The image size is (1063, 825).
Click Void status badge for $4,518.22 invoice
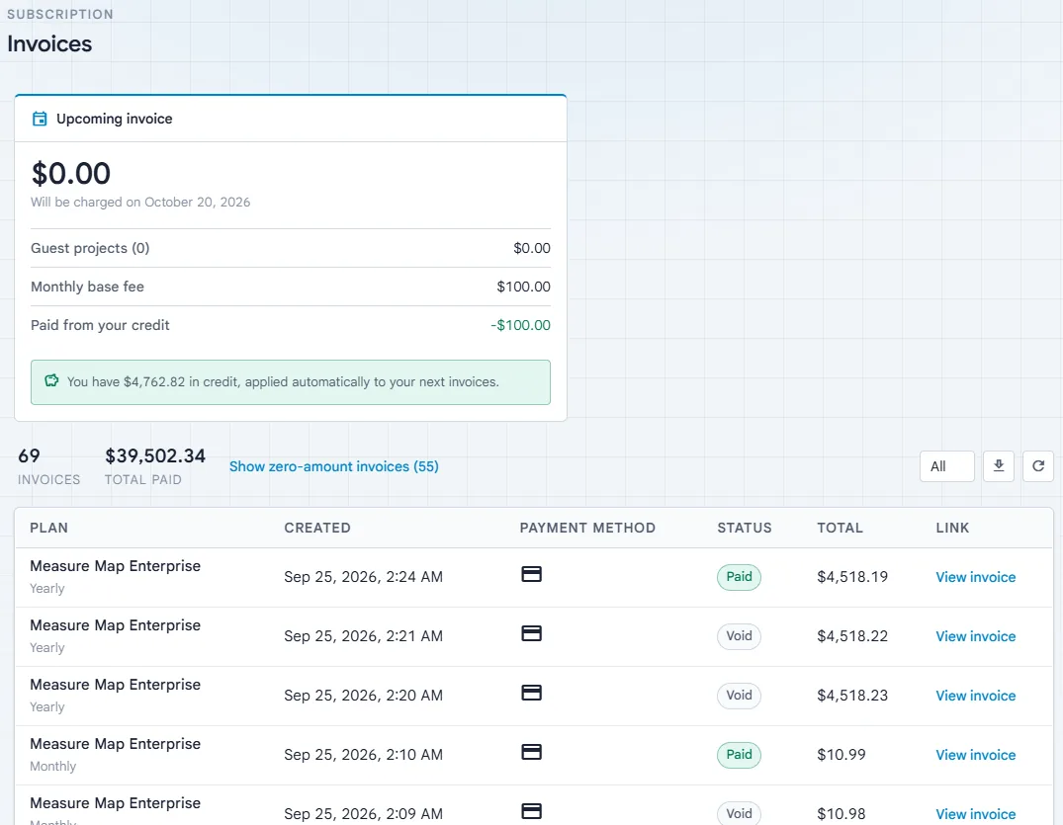pyautogui.click(x=739, y=636)
